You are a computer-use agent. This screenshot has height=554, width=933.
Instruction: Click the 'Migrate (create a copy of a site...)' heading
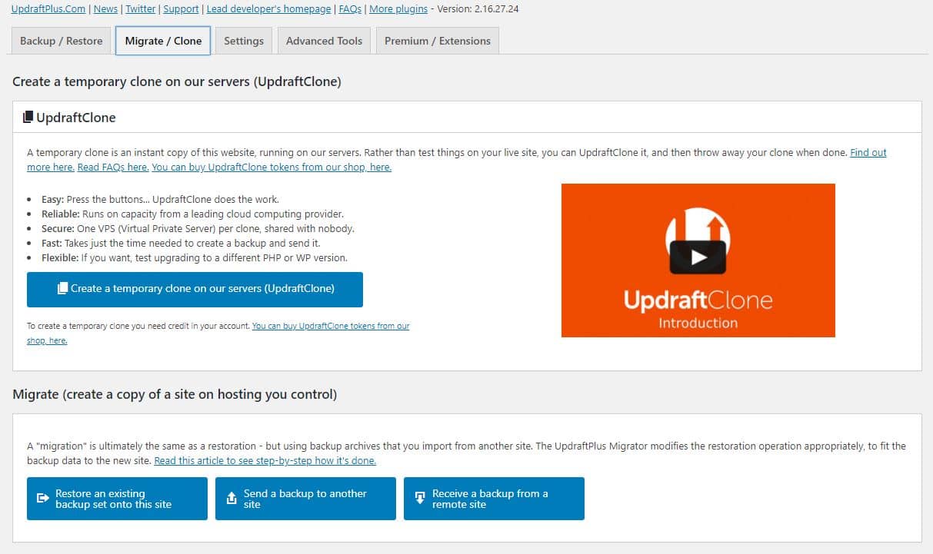(x=175, y=394)
